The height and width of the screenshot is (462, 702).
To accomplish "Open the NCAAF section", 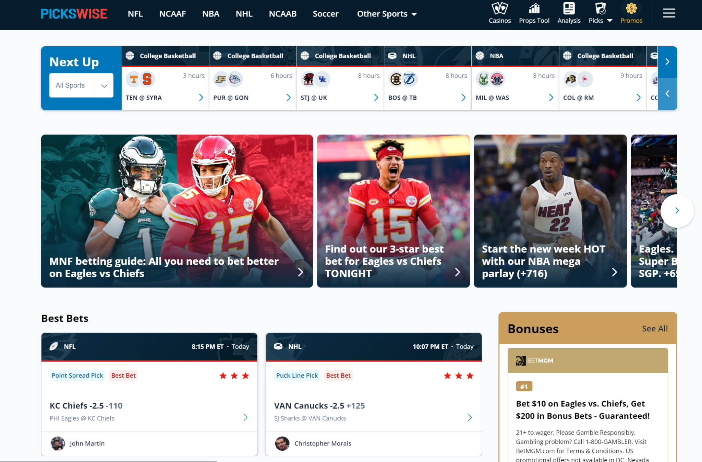I will (172, 14).
